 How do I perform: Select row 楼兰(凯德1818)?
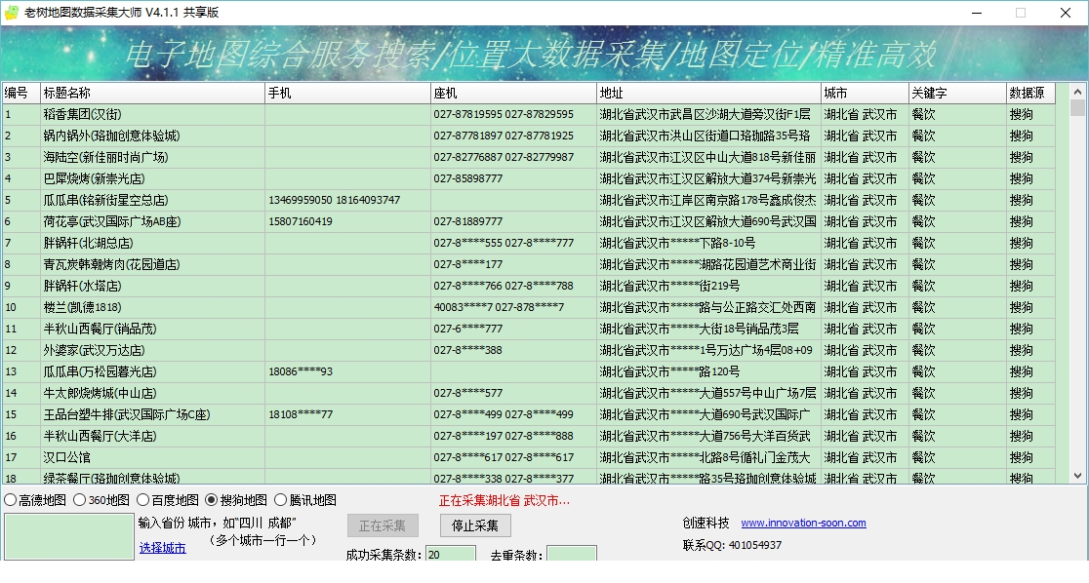[528, 307]
